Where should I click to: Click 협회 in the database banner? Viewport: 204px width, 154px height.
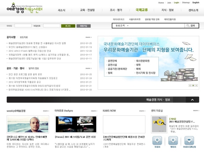pos(110,73)
